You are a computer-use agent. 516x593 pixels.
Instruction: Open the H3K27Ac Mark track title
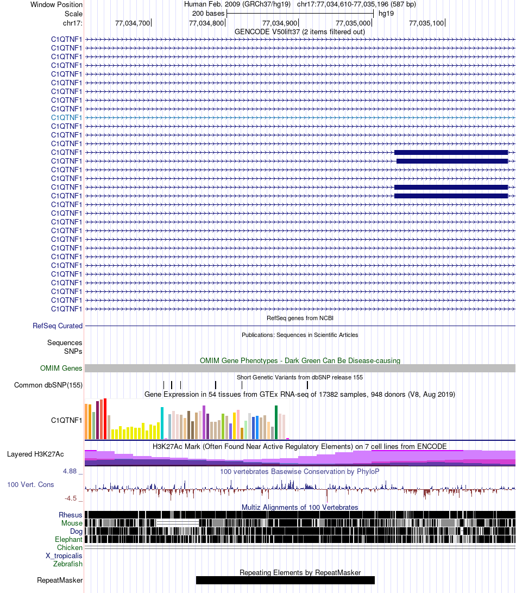pyautogui.click(x=300, y=447)
